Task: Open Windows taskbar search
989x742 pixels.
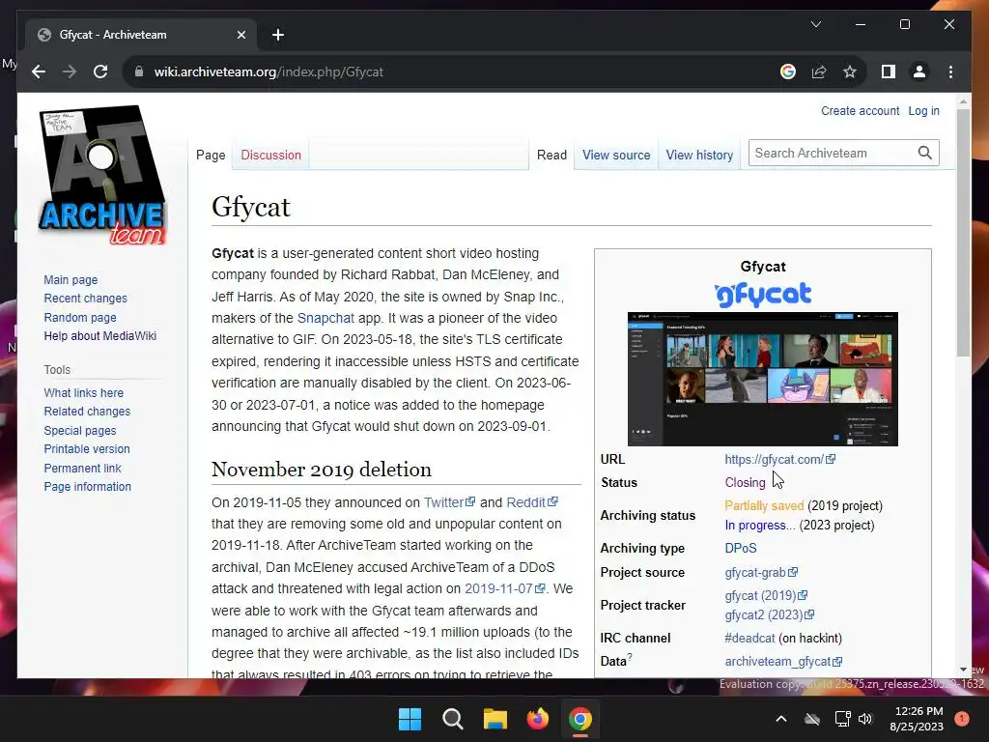Action: pos(452,719)
